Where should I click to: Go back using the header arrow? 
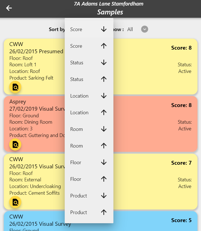(9, 8)
